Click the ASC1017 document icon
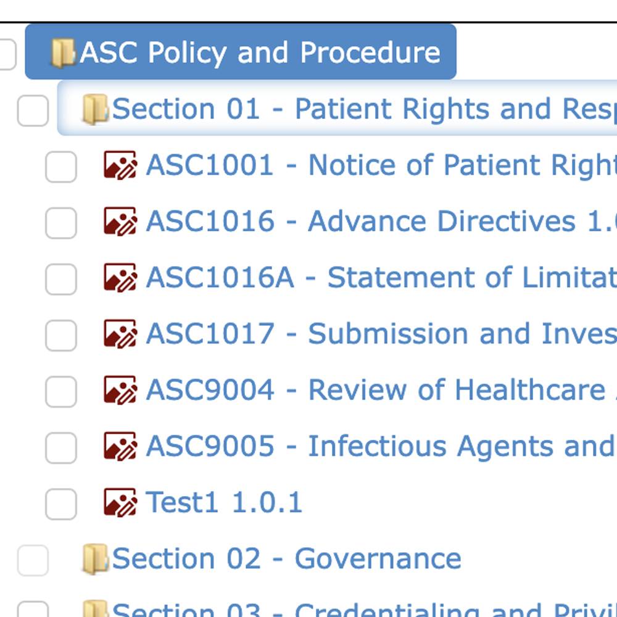This screenshot has width=617, height=617. [120, 334]
